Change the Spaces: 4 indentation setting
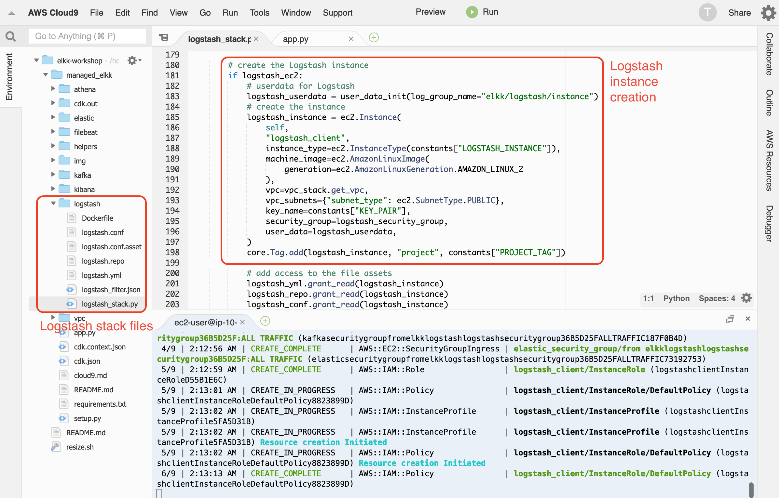This screenshot has width=779, height=498. coord(717,298)
